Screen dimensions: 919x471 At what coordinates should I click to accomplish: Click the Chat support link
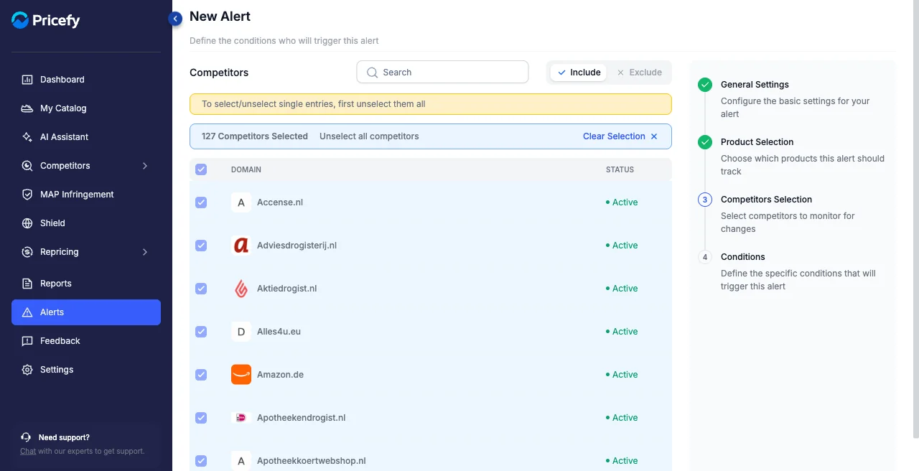[x=28, y=452]
